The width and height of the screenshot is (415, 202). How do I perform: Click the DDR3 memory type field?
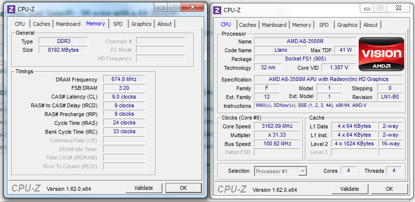[x=63, y=41]
